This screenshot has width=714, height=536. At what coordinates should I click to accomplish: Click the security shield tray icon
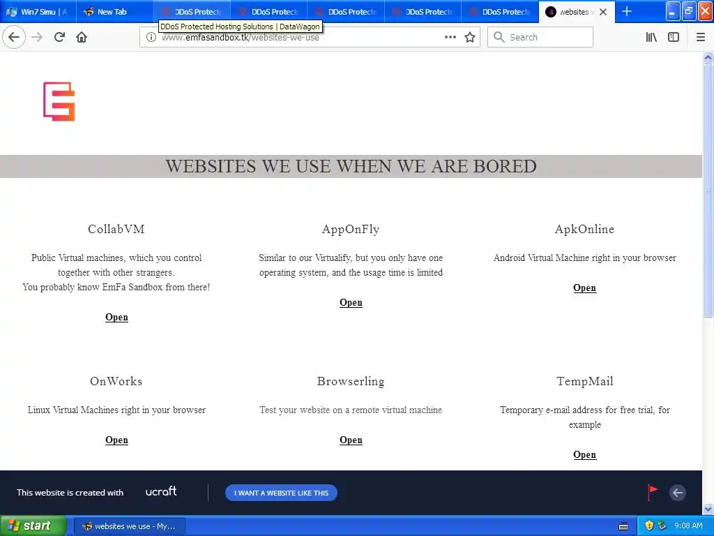(649, 526)
